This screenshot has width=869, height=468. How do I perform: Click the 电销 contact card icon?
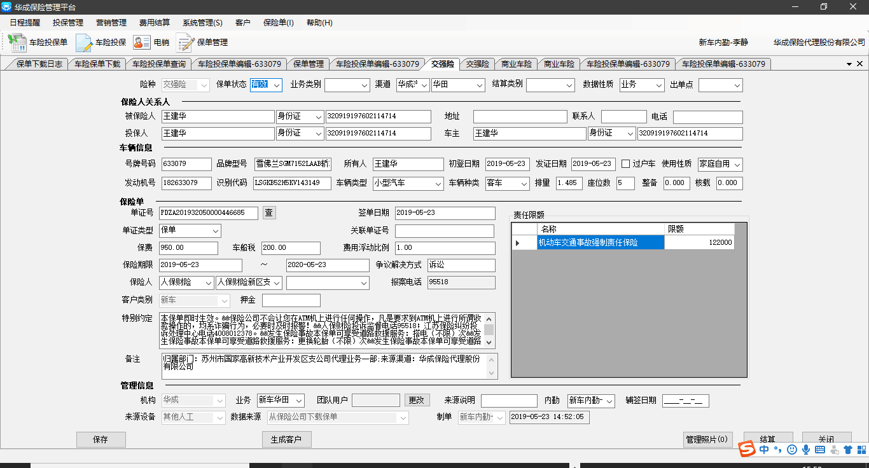141,43
